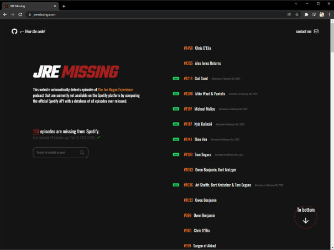Click the search magnifier icon
Screen dimensions: 334x250
pos(82,153)
